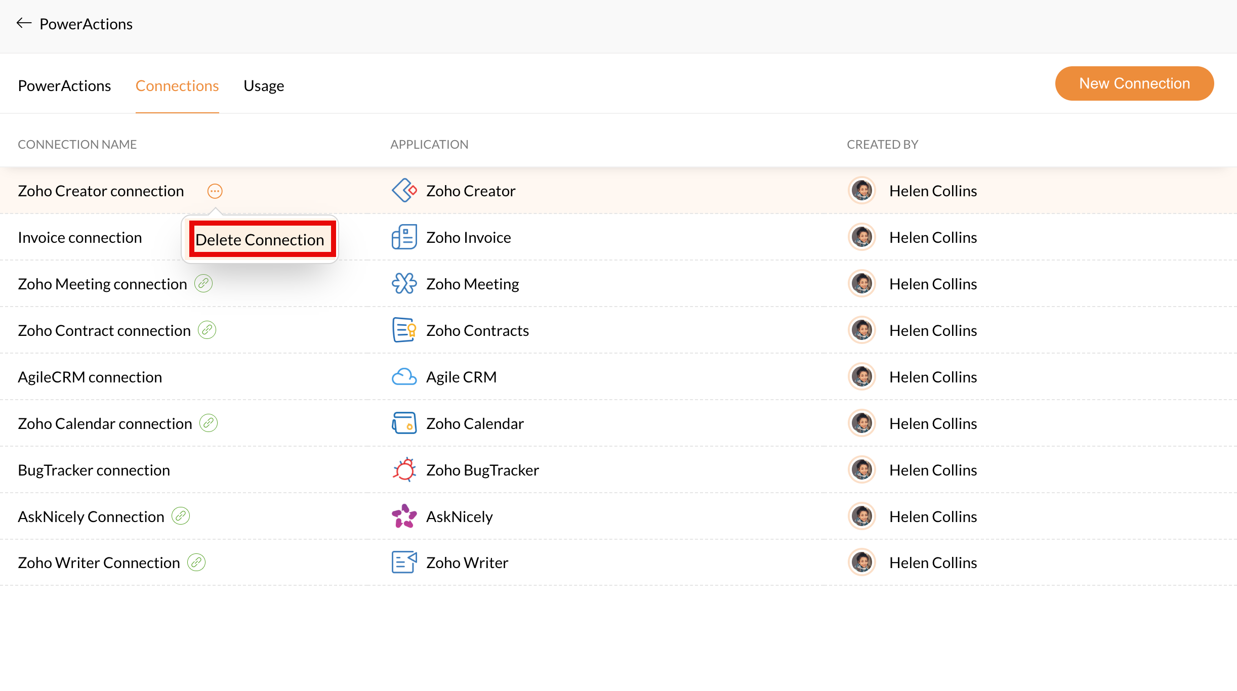This screenshot has height=691, width=1237.
Task: Click the link icon beside Zoho Calendar connection
Action: 209,423
